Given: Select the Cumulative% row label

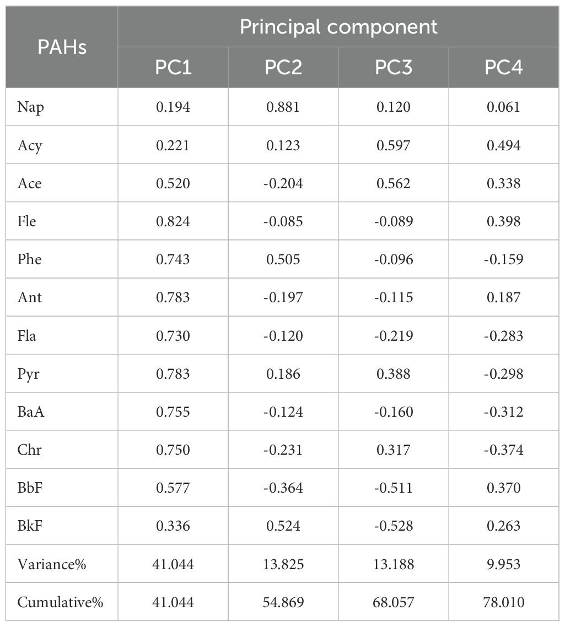Looking at the screenshot, I should (60, 602).
